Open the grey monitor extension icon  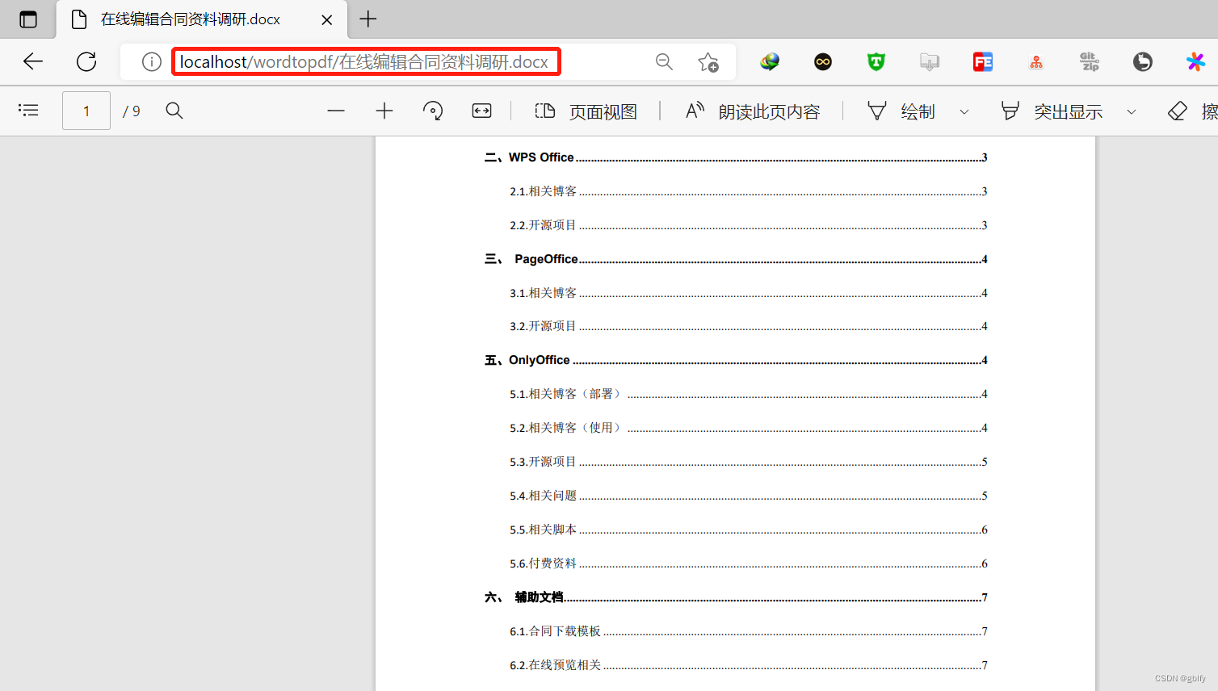click(x=930, y=61)
